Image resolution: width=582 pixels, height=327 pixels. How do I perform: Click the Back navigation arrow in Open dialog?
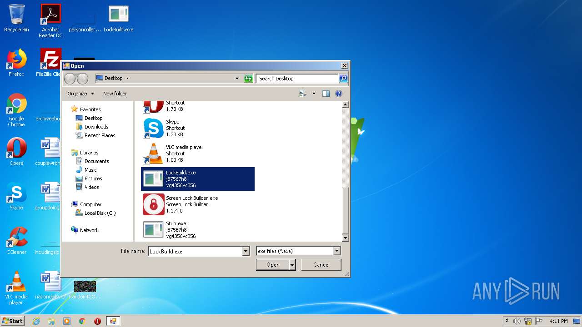click(x=70, y=79)
